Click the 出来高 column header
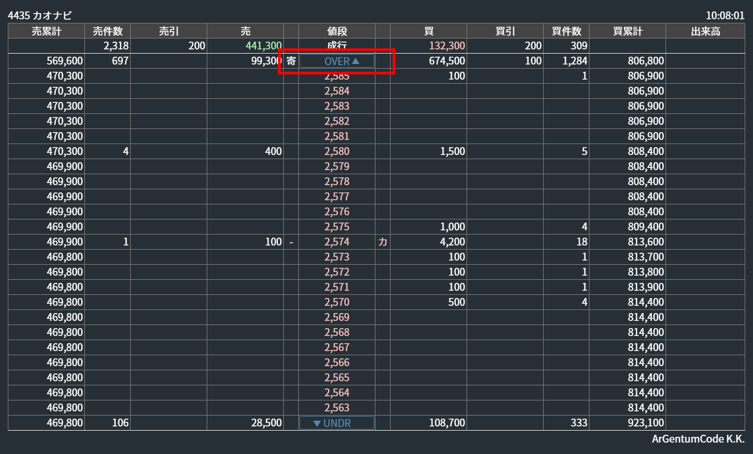The height and width of the screenshot is (454, 753). coord(706,31)
